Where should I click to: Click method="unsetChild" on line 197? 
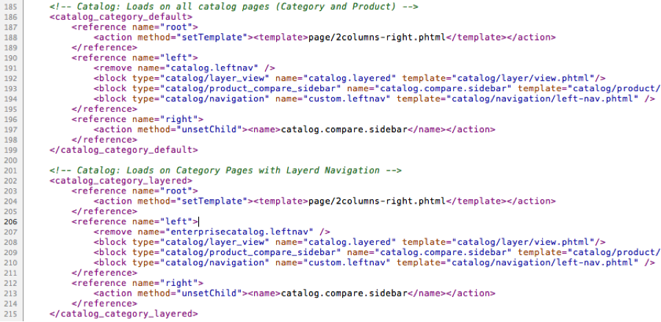189,129
